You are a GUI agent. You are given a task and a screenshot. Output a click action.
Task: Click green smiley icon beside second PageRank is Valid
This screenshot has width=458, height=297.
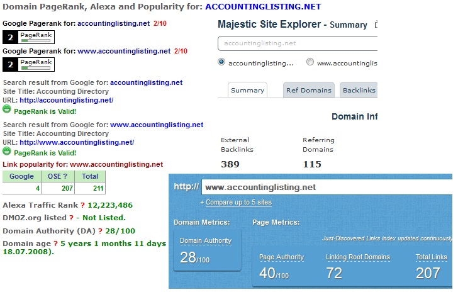pyautogui.click(x=7, y=151)
